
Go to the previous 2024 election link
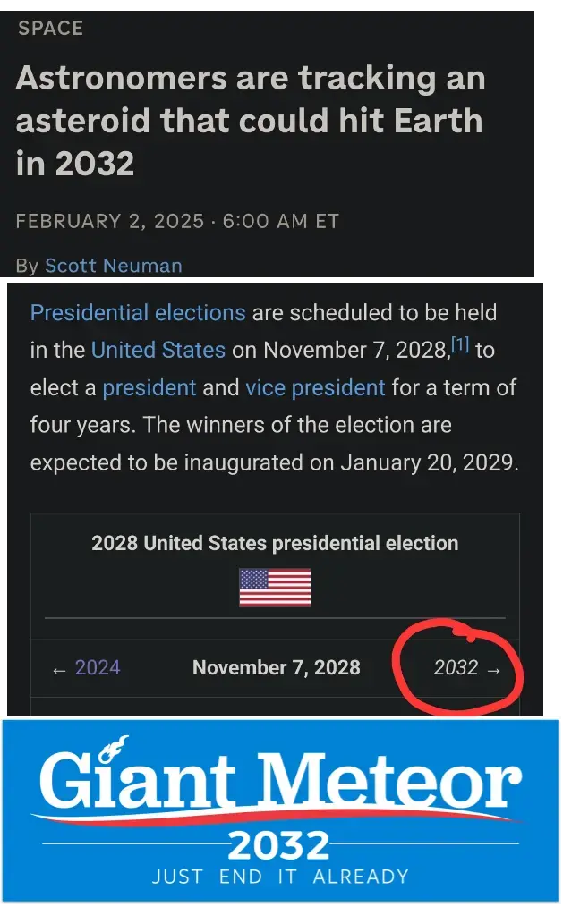point(98,667)
